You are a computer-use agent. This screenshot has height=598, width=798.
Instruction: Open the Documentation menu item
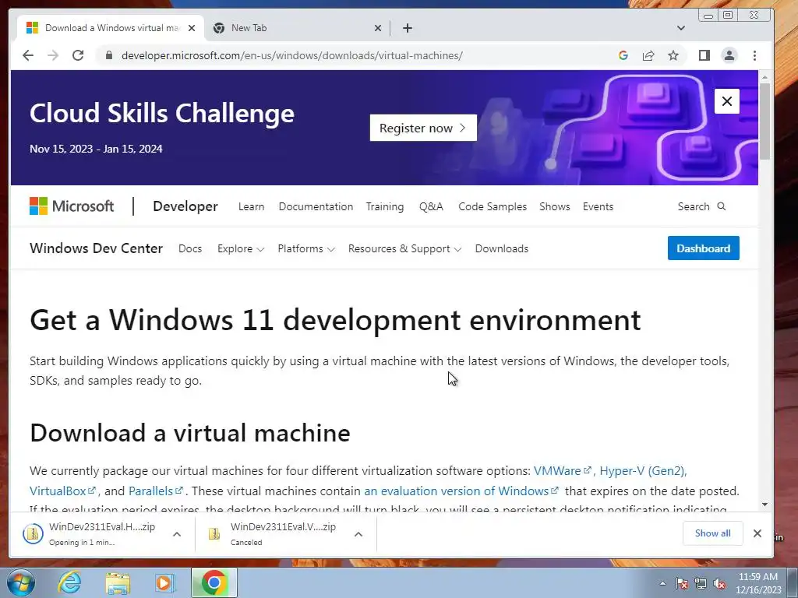[316, 206]
